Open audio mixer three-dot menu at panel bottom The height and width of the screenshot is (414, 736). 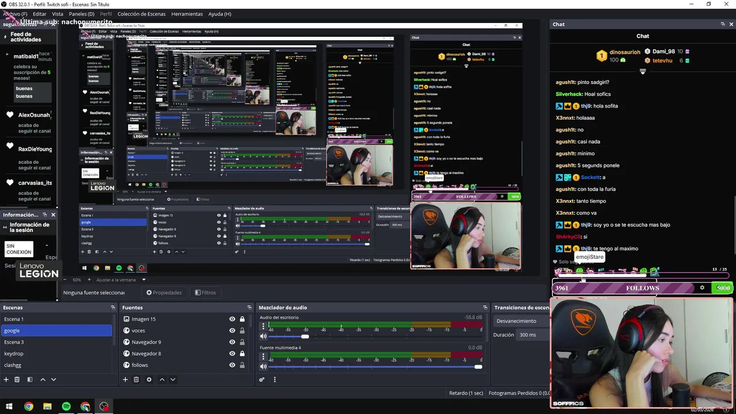[x=274, y=379]
